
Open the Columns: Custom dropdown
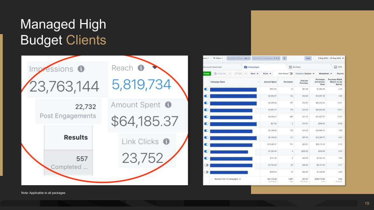[305, 73]
